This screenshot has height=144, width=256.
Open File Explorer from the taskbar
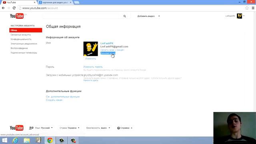pyautogui.click(x=27, y=140)
